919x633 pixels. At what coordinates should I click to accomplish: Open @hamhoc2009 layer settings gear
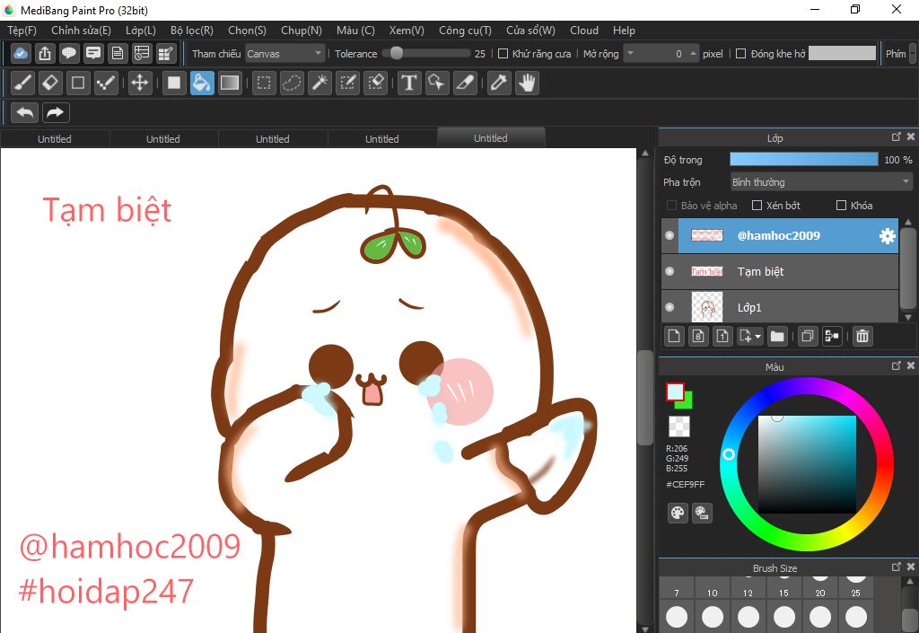point(888,235)
